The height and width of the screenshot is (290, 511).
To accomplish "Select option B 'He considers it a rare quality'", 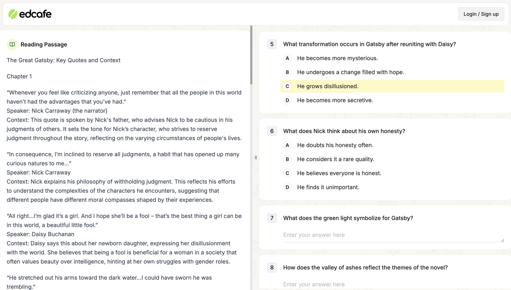I will [x=336, y=159].
